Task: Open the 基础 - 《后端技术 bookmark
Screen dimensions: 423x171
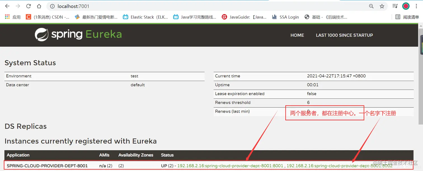Action: [x=326, y=17]
